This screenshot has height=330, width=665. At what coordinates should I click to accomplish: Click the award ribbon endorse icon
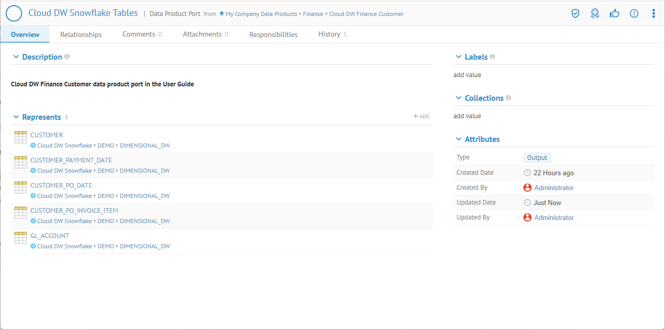click(x=595, y=14)
